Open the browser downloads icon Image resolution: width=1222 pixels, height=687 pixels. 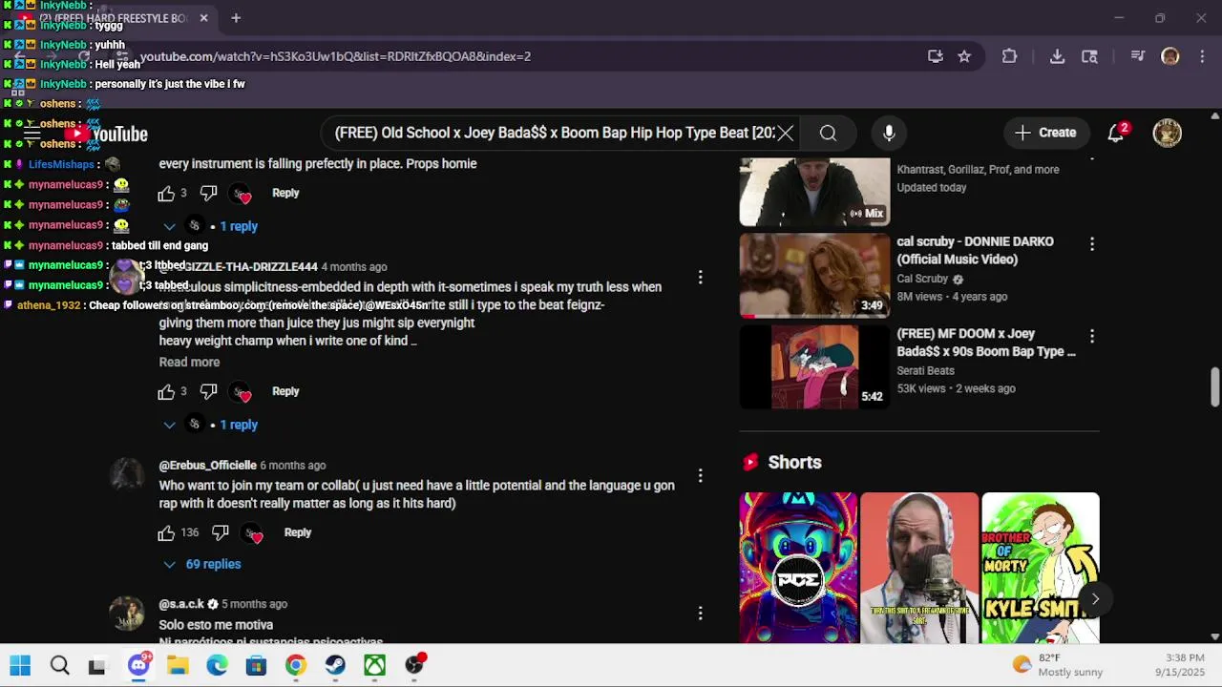click(1057, 56)
